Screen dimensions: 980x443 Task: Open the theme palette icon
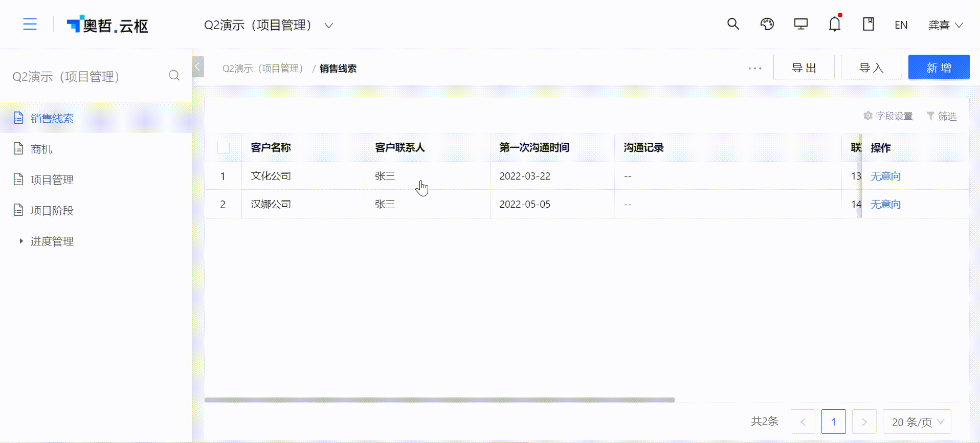pyautogui.click(x=767, y=24)
